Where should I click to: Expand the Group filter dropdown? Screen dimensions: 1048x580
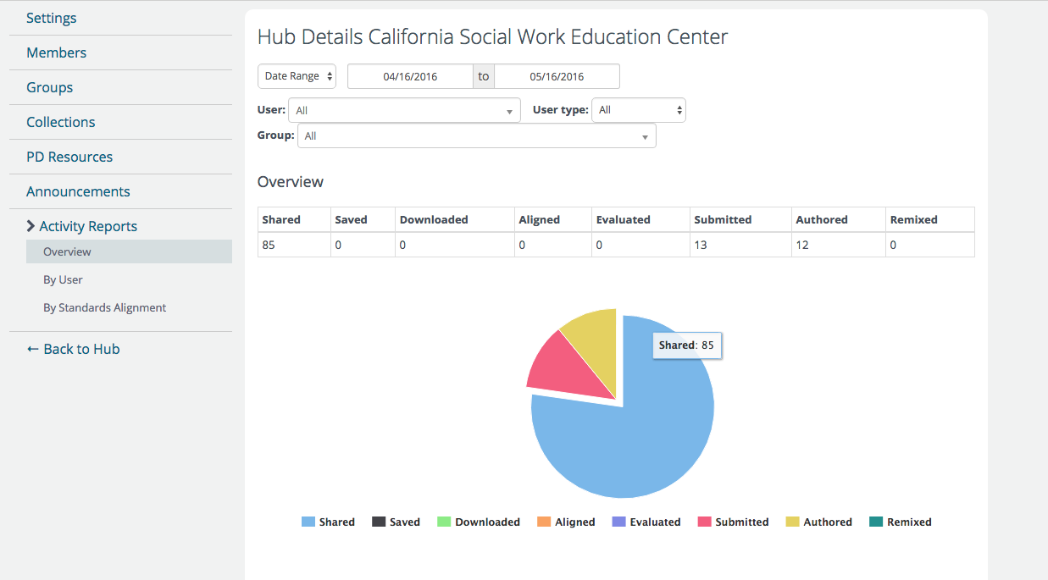[476, 136]
